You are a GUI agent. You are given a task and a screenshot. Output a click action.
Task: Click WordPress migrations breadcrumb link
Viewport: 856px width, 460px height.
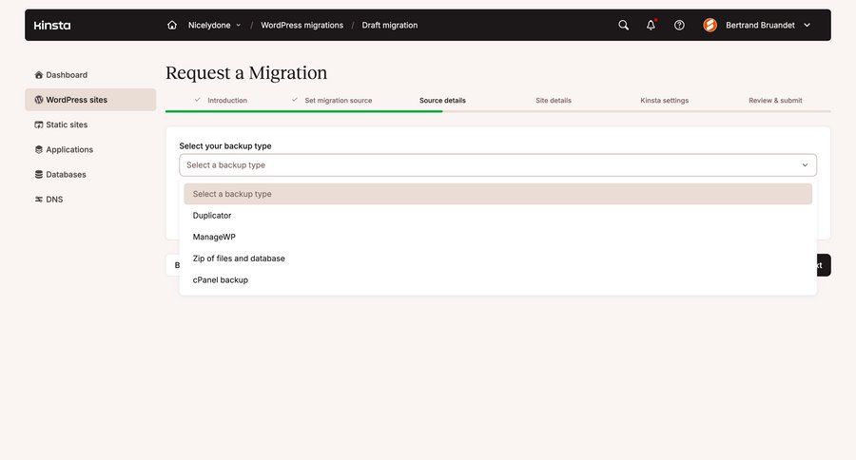302,26
